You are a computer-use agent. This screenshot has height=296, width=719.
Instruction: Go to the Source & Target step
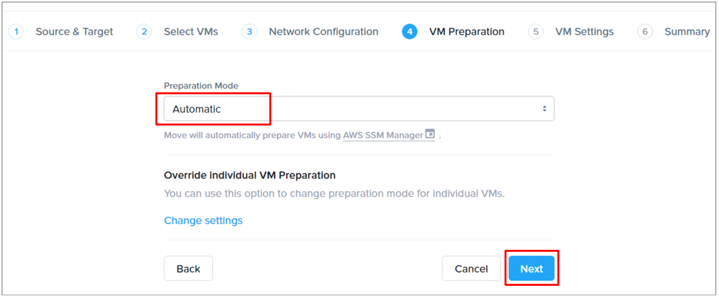tap(74, 32)
